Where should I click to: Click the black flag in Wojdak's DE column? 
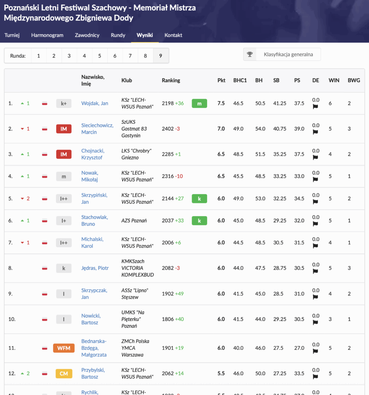click(315, 107)
